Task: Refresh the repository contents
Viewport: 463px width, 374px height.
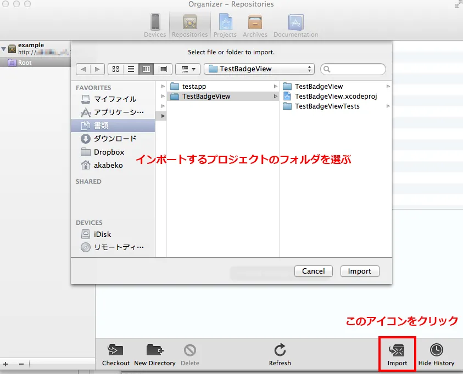Action: [280, 354]
